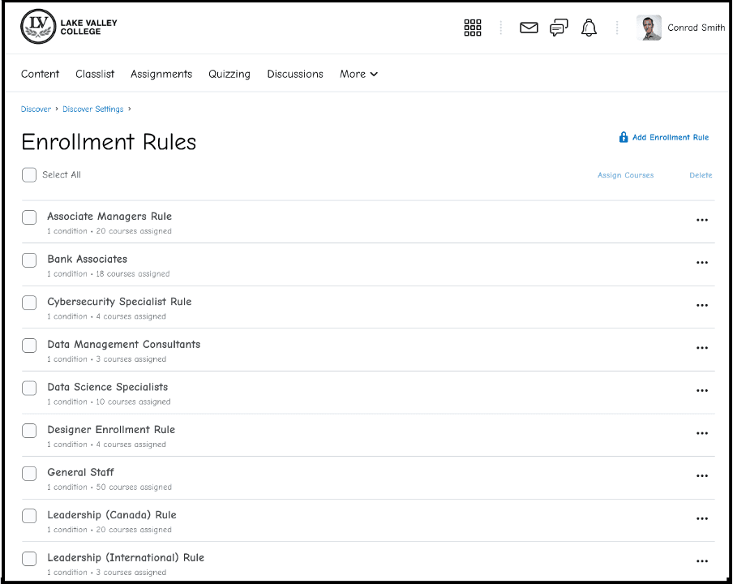Open options menu for Cybersecurity Specialist Rule

[x=702, y=305]
